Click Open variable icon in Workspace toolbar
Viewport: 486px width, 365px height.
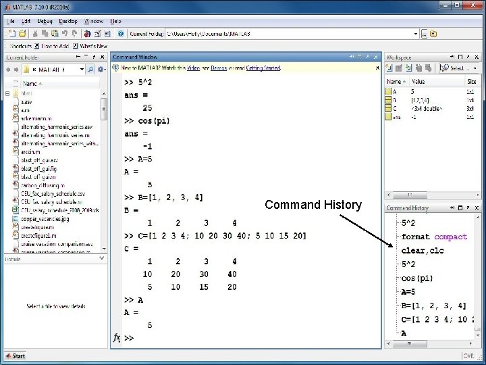pyautogui.click(x=399, y=68)
